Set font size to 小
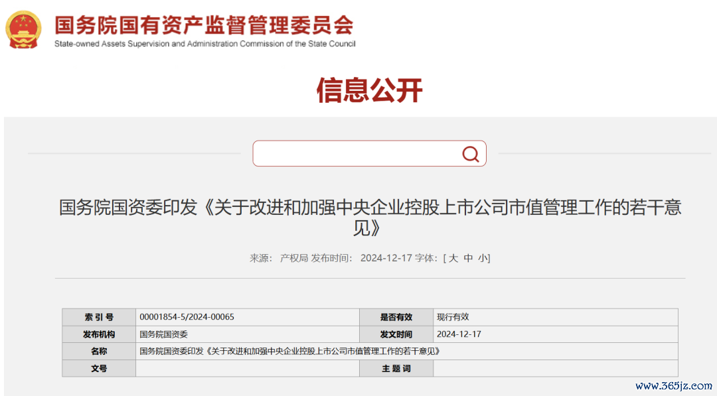This screenshot has height=396, width=717. pyautogui.click(x=483, y=258)
